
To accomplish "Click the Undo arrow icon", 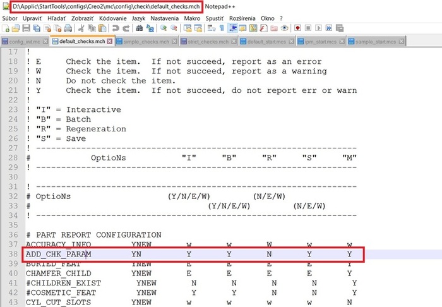I will [116, 28].
